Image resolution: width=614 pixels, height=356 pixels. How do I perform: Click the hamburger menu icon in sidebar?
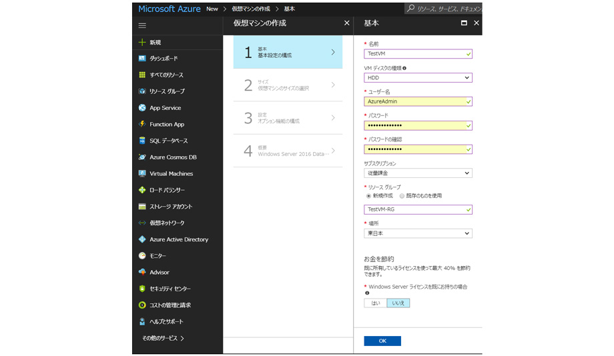click(142, 25)
